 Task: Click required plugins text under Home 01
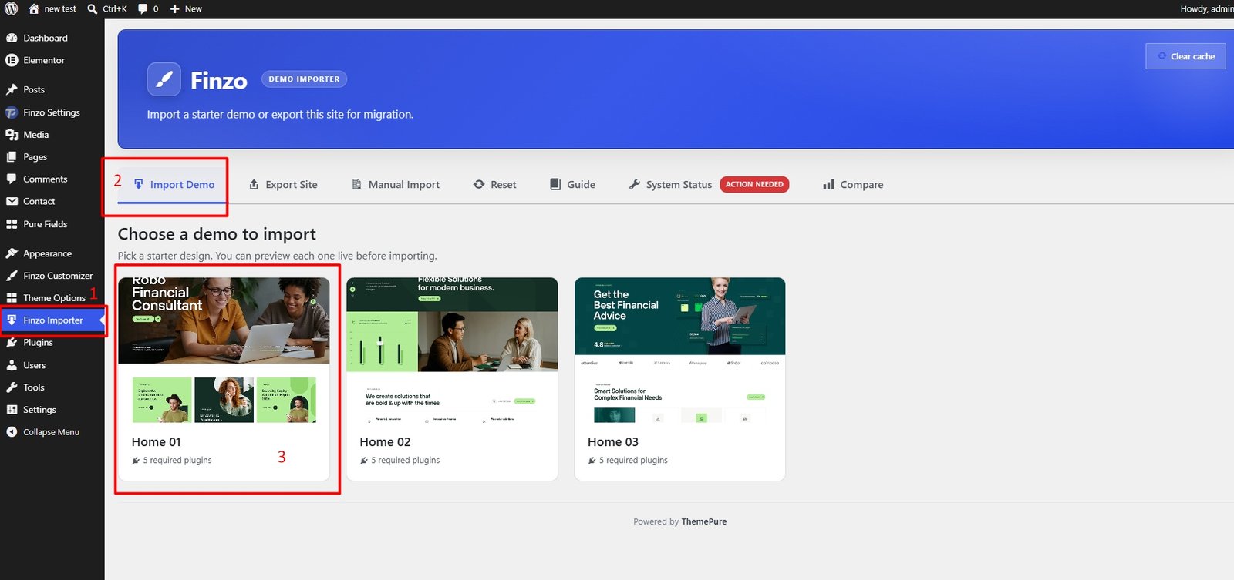(177, 461)
